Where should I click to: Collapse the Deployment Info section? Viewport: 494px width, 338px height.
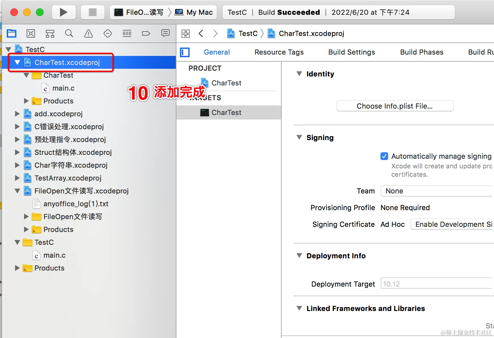click(299, 256)
